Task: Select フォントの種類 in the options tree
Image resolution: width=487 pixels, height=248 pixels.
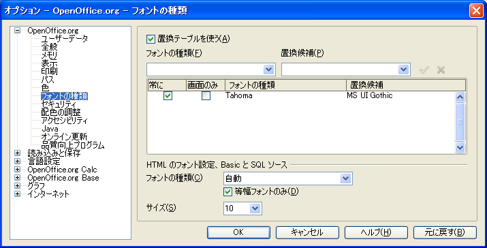Action: [x=65, y=96]
